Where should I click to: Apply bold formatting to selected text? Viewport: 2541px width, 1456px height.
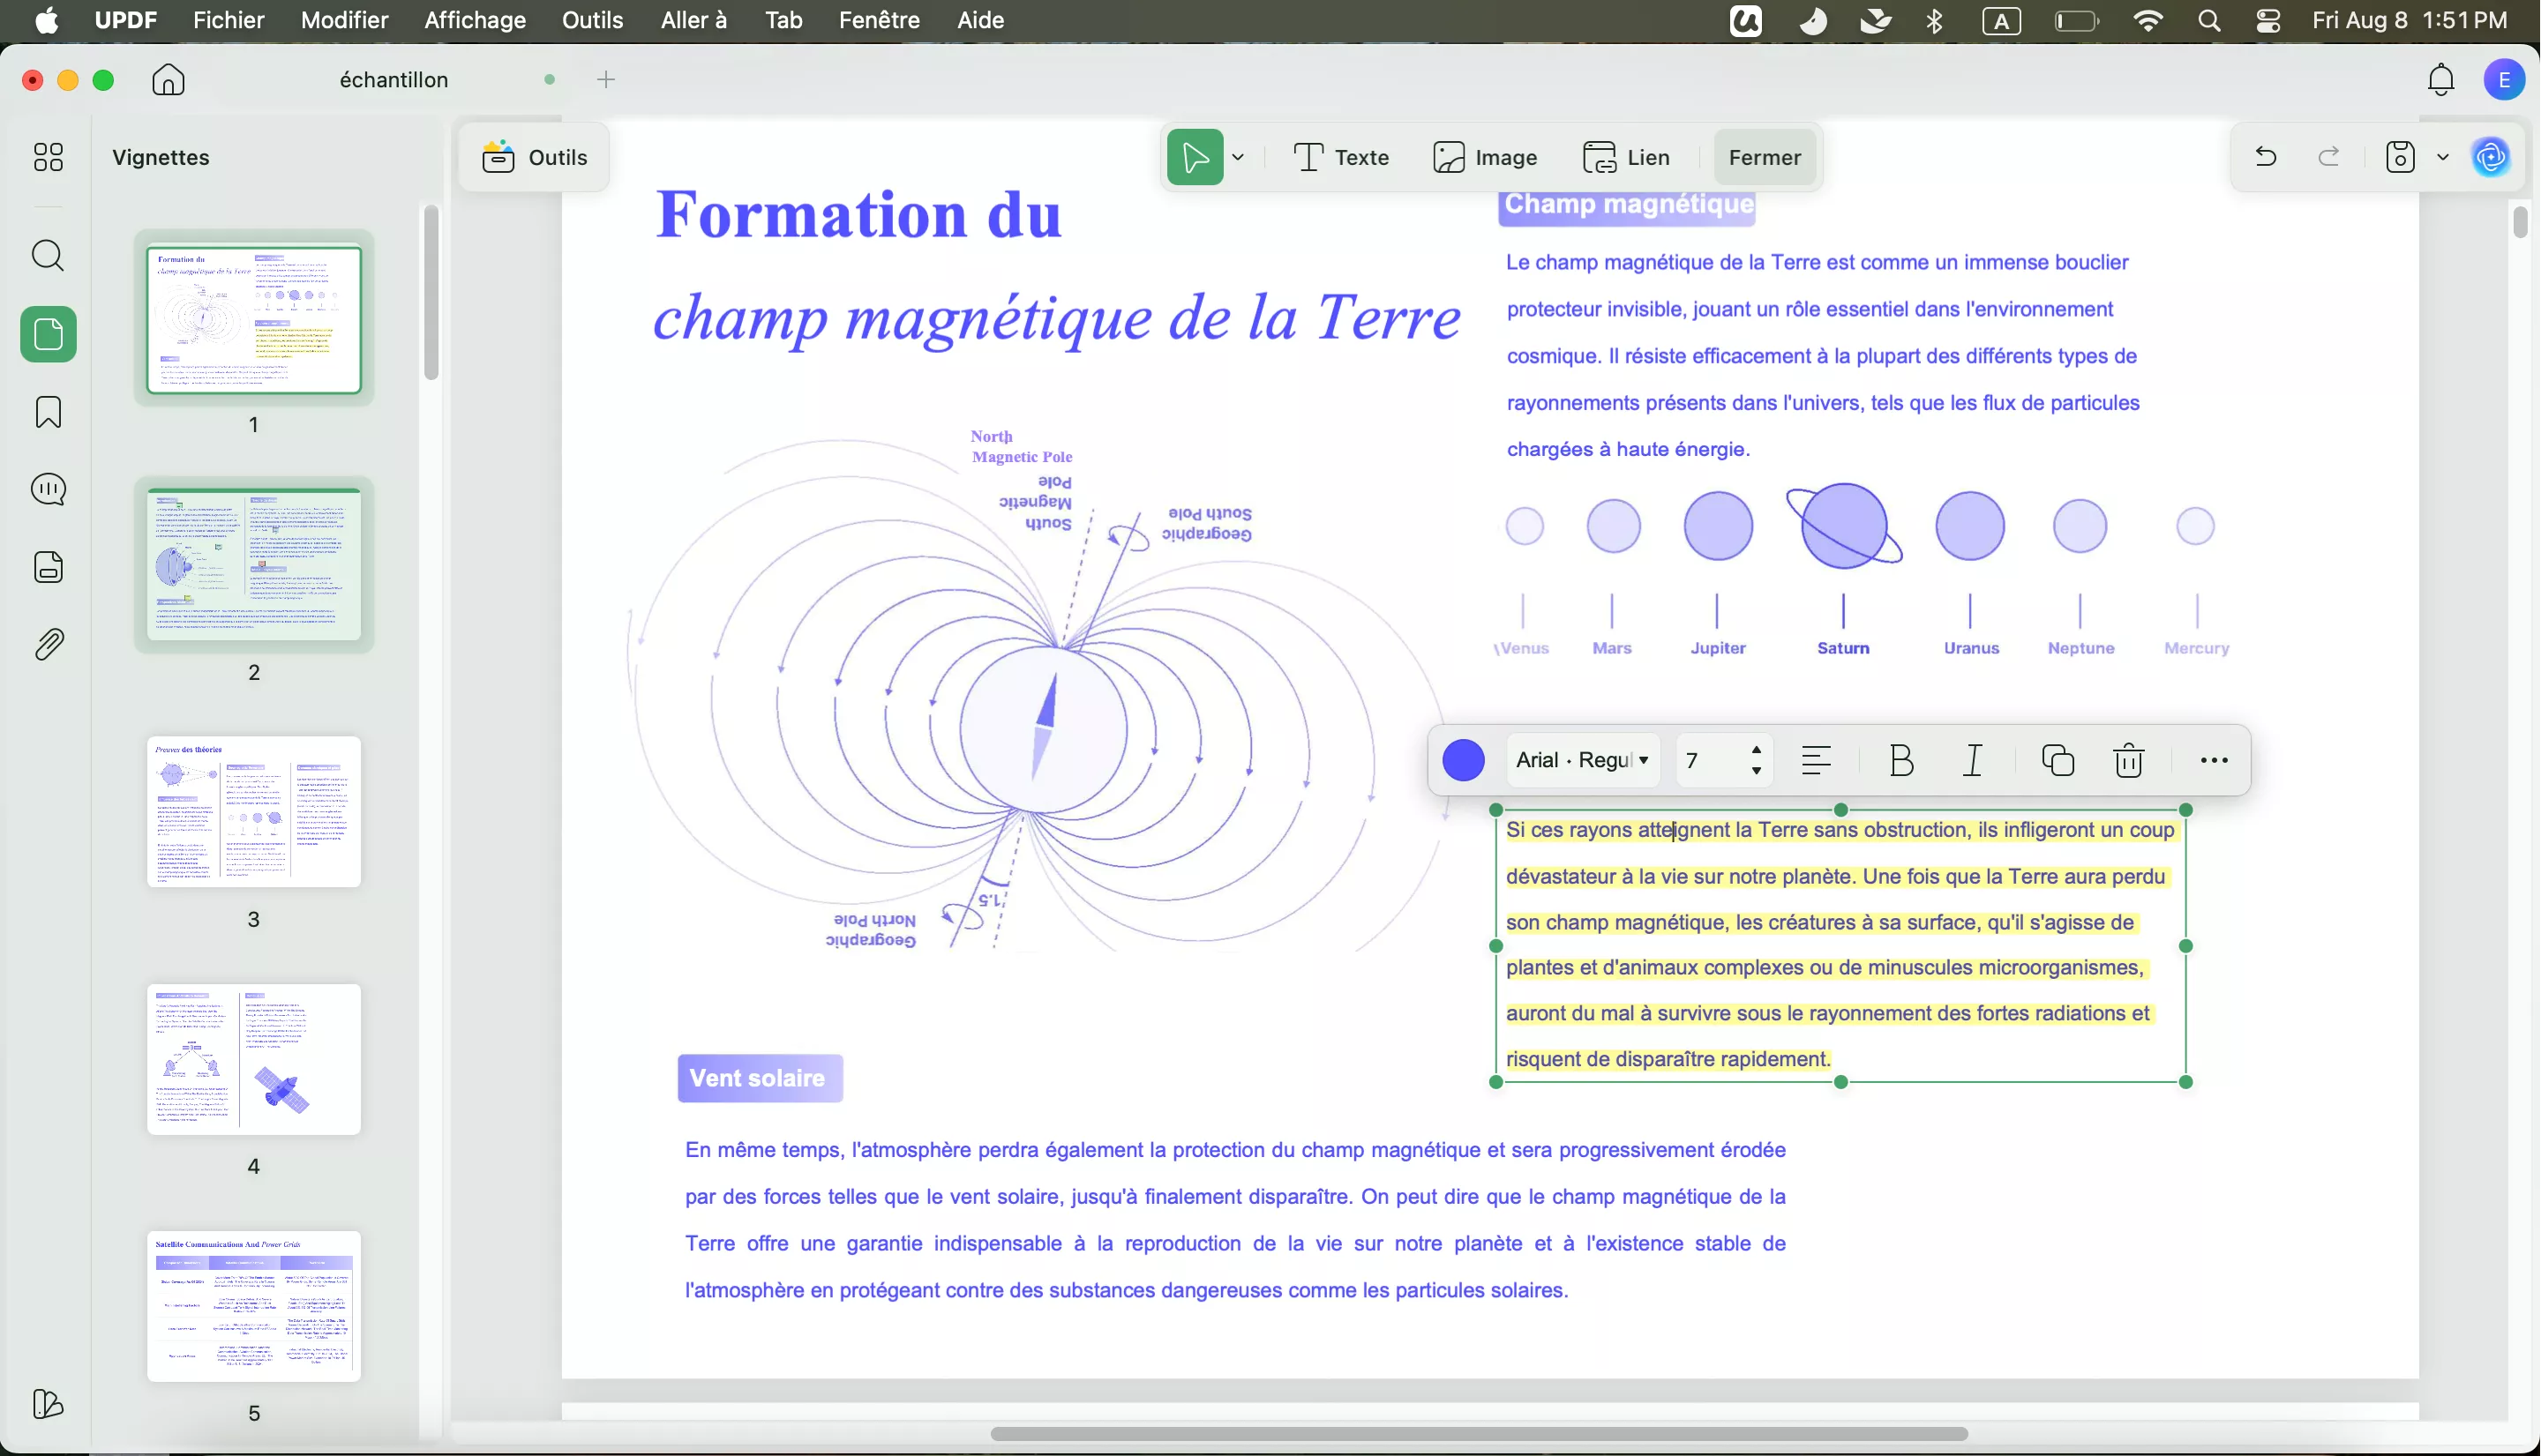coord(1900,760)
